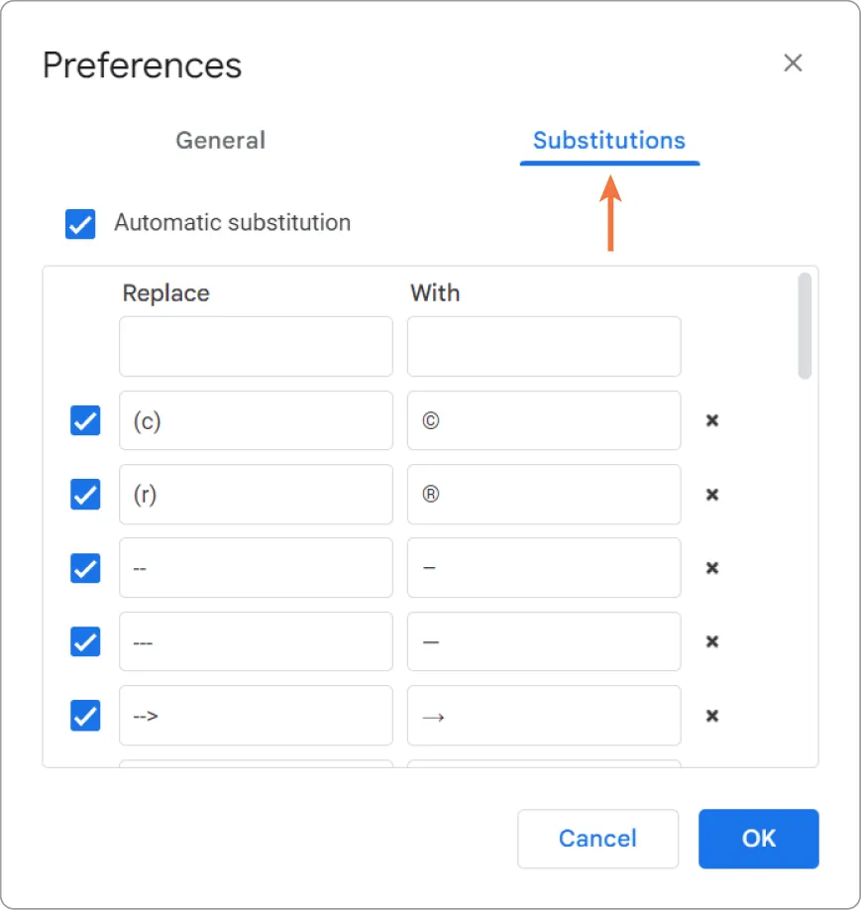Click the empty With input field

tap(543, 346)
